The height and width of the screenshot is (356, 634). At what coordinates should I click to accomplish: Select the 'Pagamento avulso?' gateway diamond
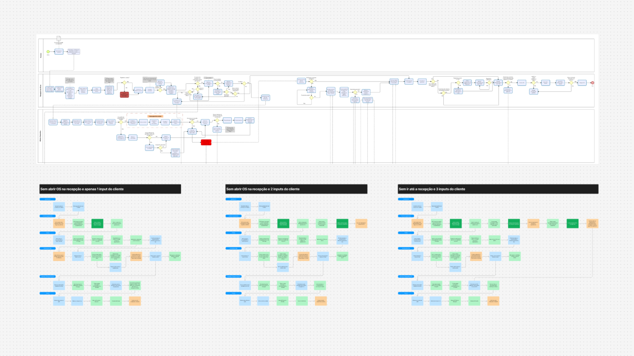click(x=124, y=83)
